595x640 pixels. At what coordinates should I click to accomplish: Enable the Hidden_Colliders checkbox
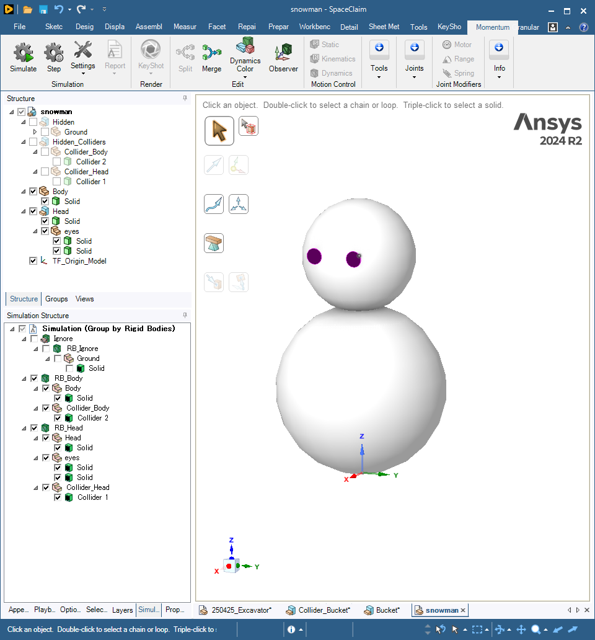click(x=33, y=142)
